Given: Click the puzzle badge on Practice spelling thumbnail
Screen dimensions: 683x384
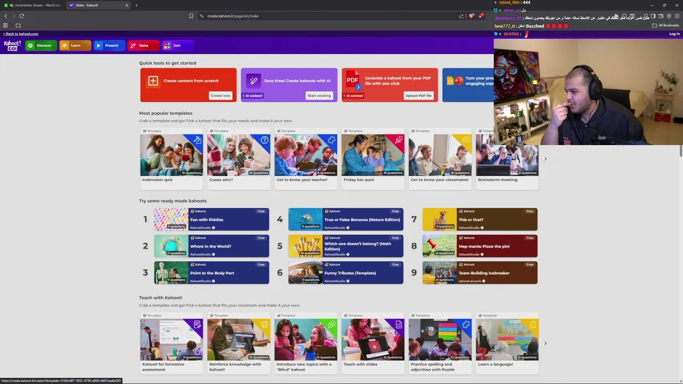Looking at the screenshot, I should [466, 324].
